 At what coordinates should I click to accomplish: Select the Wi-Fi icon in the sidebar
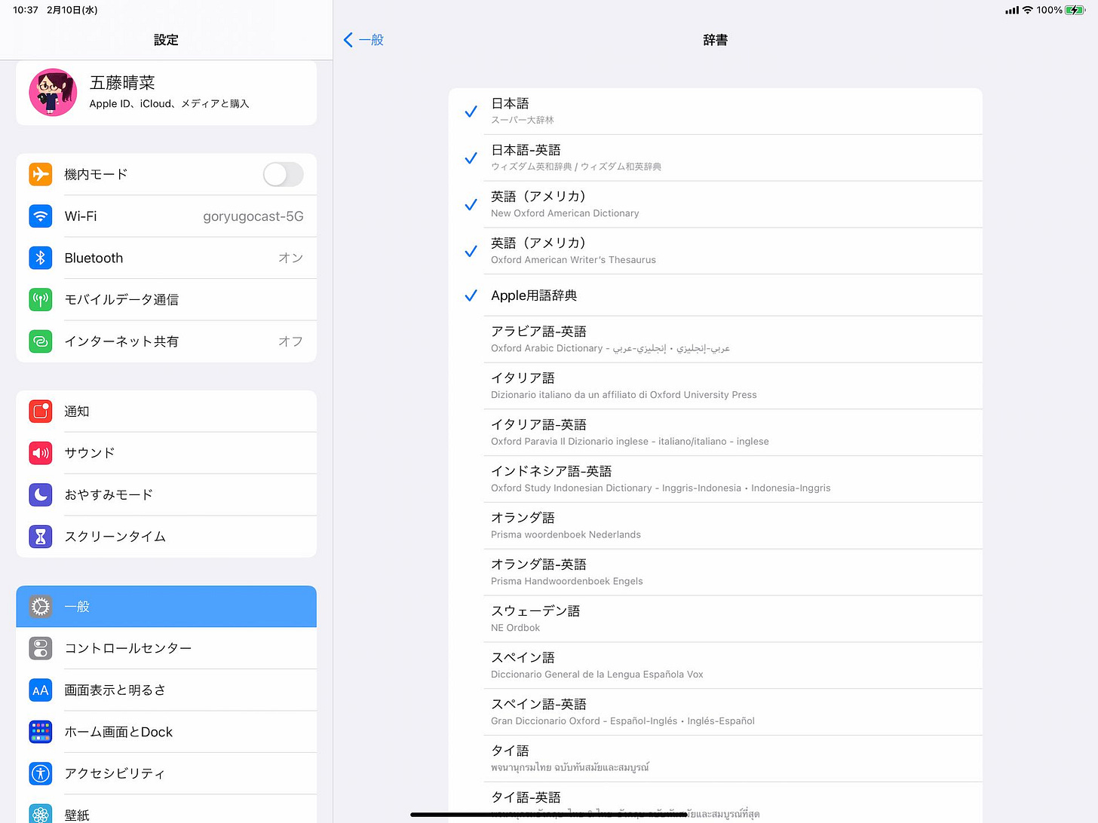coord(40,216)
